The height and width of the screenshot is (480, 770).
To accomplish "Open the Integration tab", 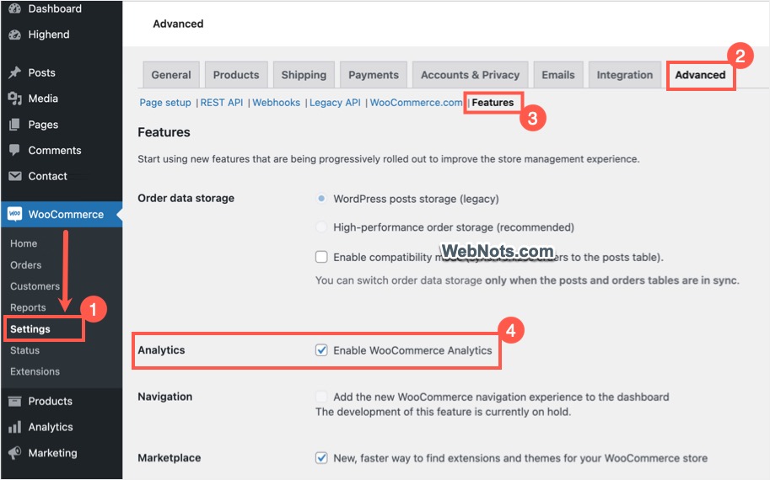I will tap(625, 75).
